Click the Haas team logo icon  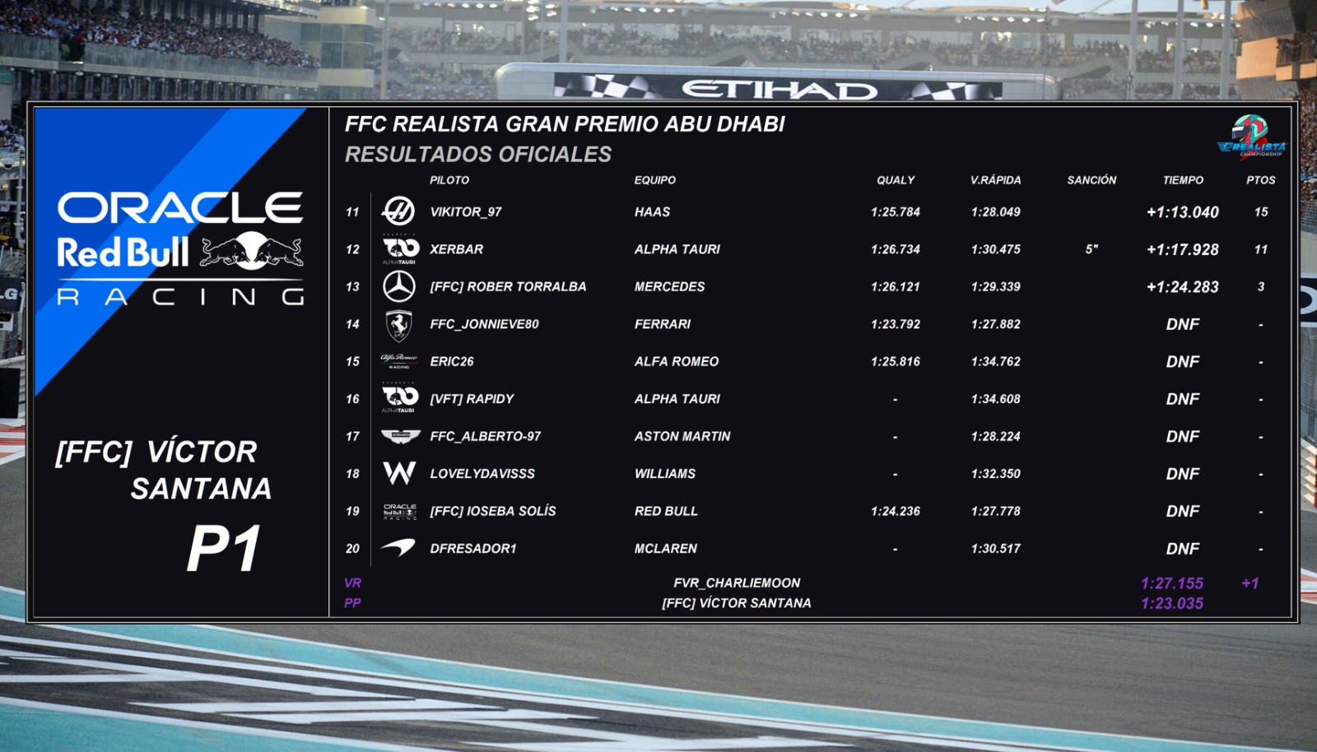[399, 211]
